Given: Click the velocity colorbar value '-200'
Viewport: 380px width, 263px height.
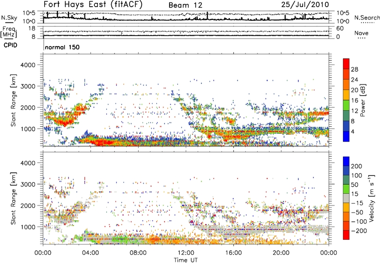Looking at the screenshot, I should [358, 231].
